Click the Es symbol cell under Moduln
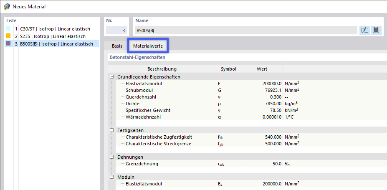The image size is (387, 190). (228, 184)
